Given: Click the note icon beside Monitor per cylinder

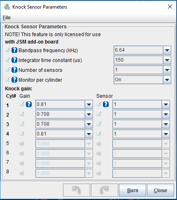Looking at the screenshot, I should click(x=7, y=80).
